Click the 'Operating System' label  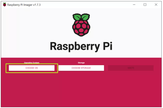tap(32, 63)
